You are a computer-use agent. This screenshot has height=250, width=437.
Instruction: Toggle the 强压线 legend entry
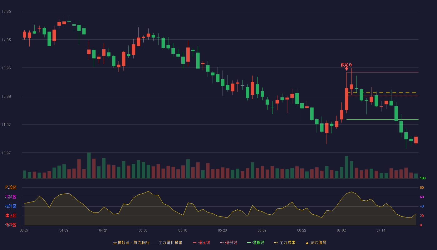coord(201,242)
